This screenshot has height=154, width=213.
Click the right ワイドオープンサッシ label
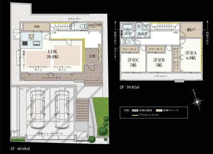click(62, 68)
